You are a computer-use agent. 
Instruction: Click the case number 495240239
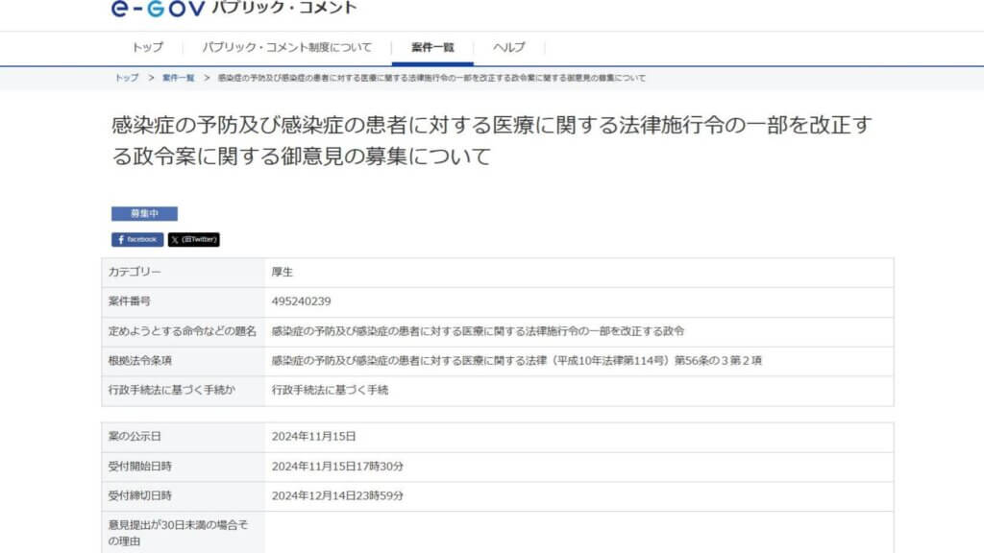point(302,301)
